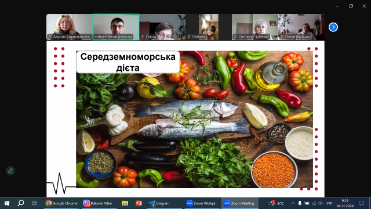Click the battery icon in system tray
Viewport: 371px width, 209px height.
point(307,203)
